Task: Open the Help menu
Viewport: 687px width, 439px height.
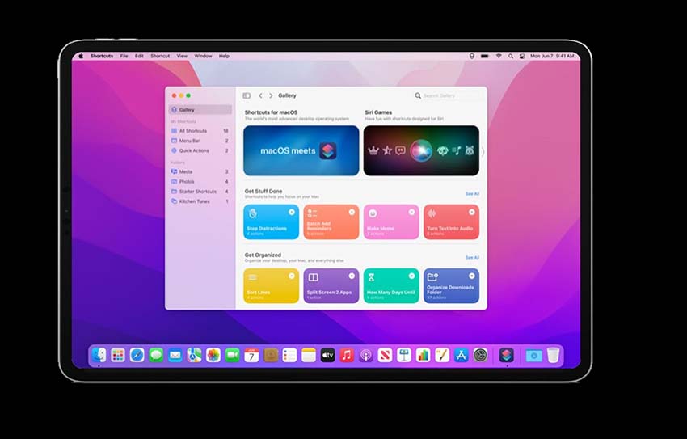Action: (224, 56)
